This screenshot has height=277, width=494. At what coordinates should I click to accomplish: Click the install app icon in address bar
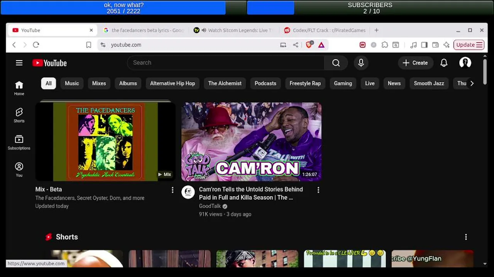coord(283,45)
